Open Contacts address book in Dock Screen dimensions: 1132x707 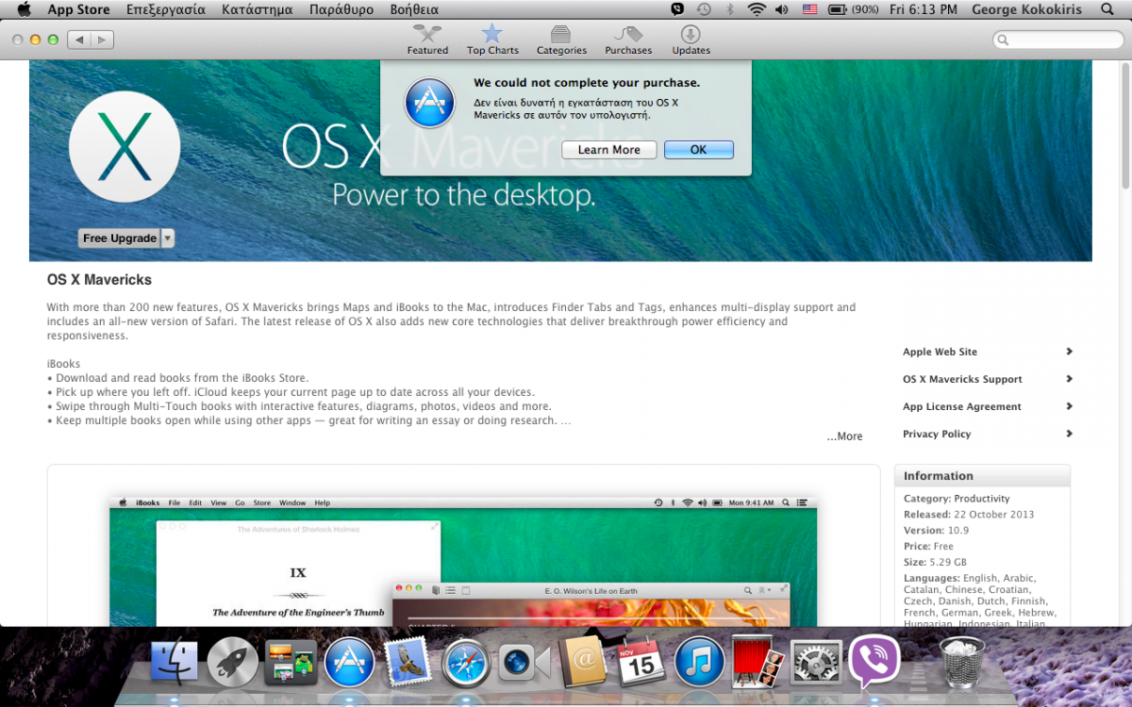(x=582, y=664)
